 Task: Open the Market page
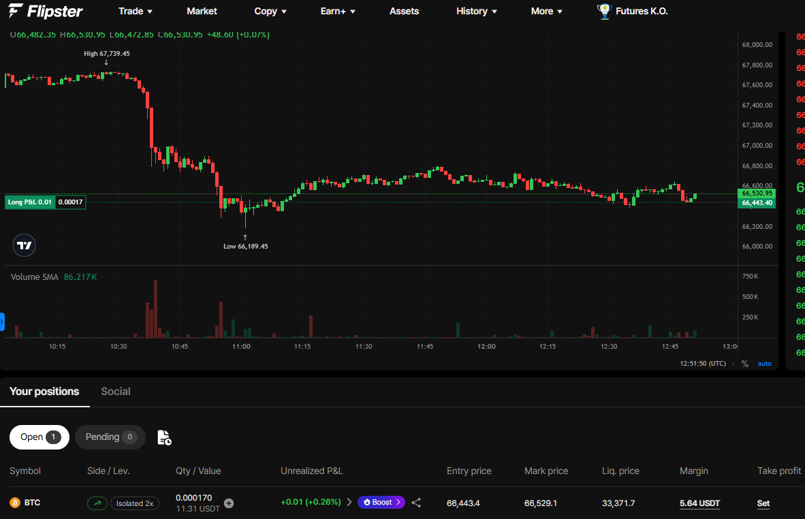202,11
